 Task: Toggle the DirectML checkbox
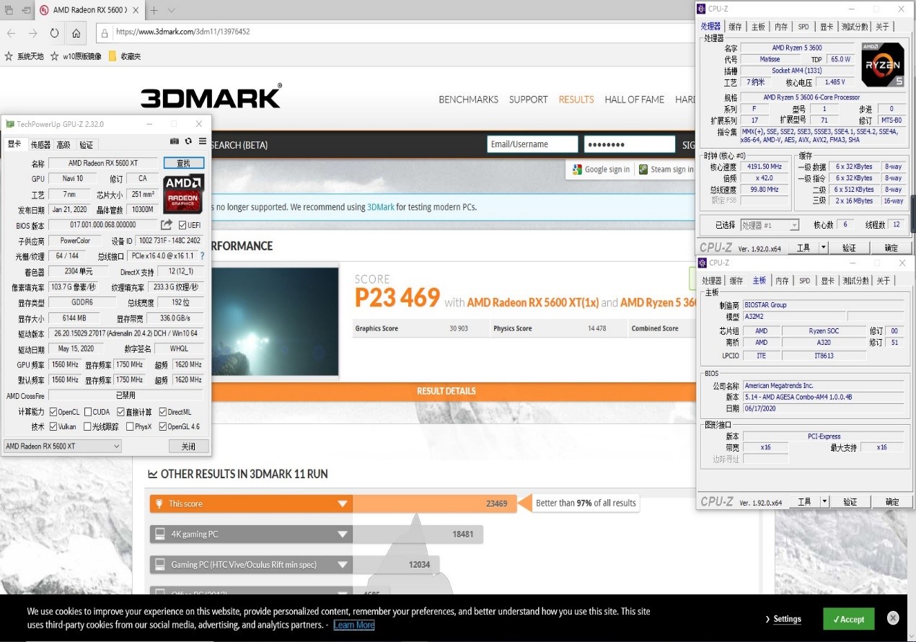pos(163,412)
